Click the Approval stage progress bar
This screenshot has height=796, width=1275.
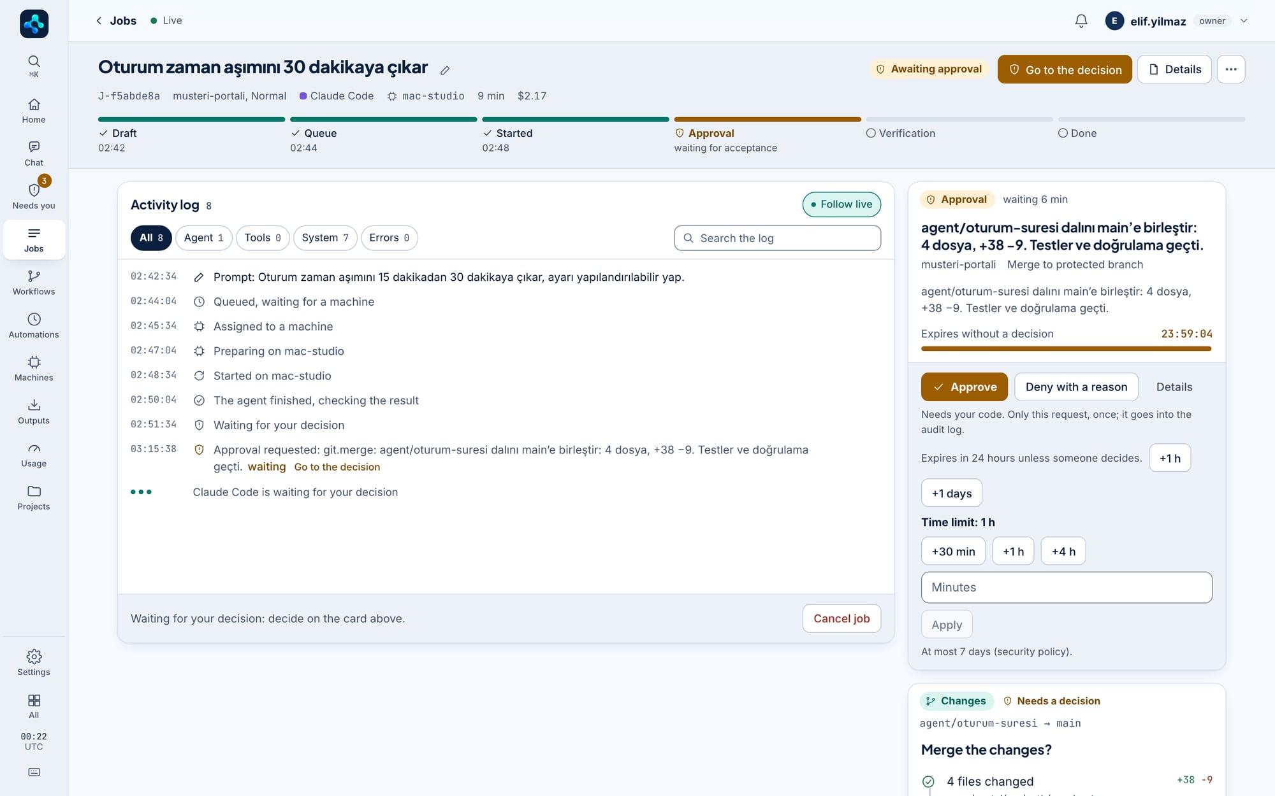[x=768, y=119]
